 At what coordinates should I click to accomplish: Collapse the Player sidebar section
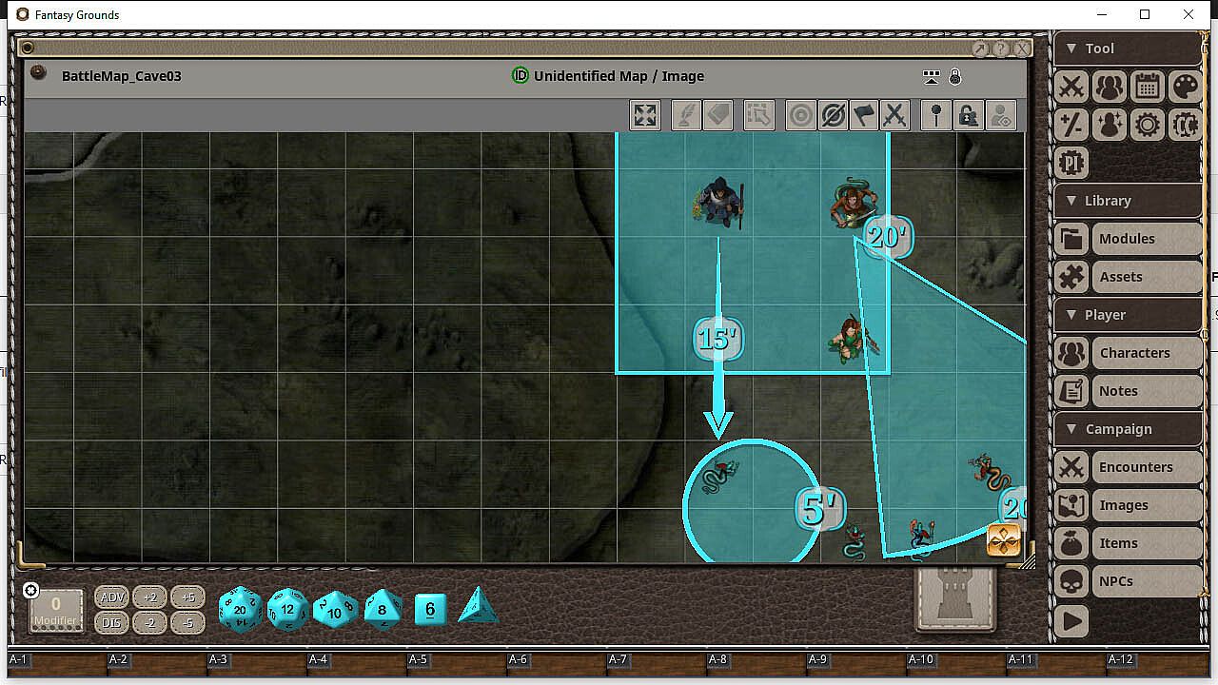(1128, 315)
